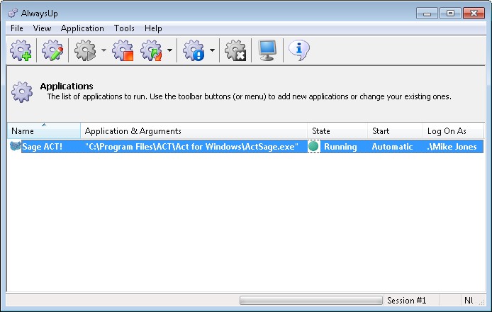Expand the dropdown arrow beside the exclamation gear

click(212, 50)
